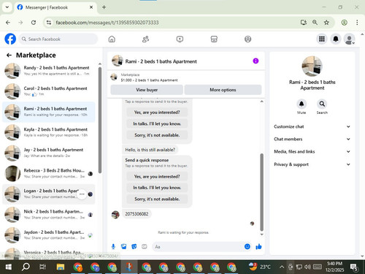Open Chrome profile icon
This screenshot has height=274, width=365.
(344, 23)
